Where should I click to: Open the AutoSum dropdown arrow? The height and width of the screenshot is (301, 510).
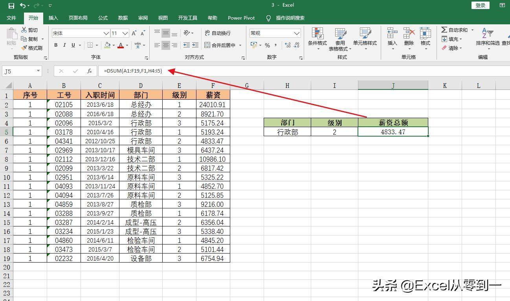point(472,30)
